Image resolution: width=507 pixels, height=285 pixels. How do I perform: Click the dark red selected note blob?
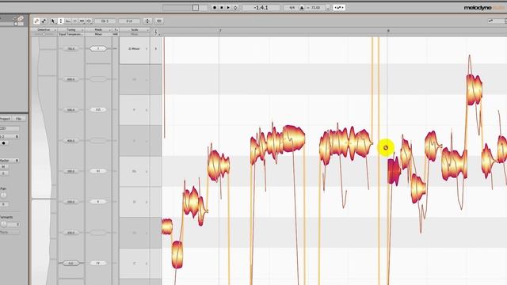pos(394,171)
